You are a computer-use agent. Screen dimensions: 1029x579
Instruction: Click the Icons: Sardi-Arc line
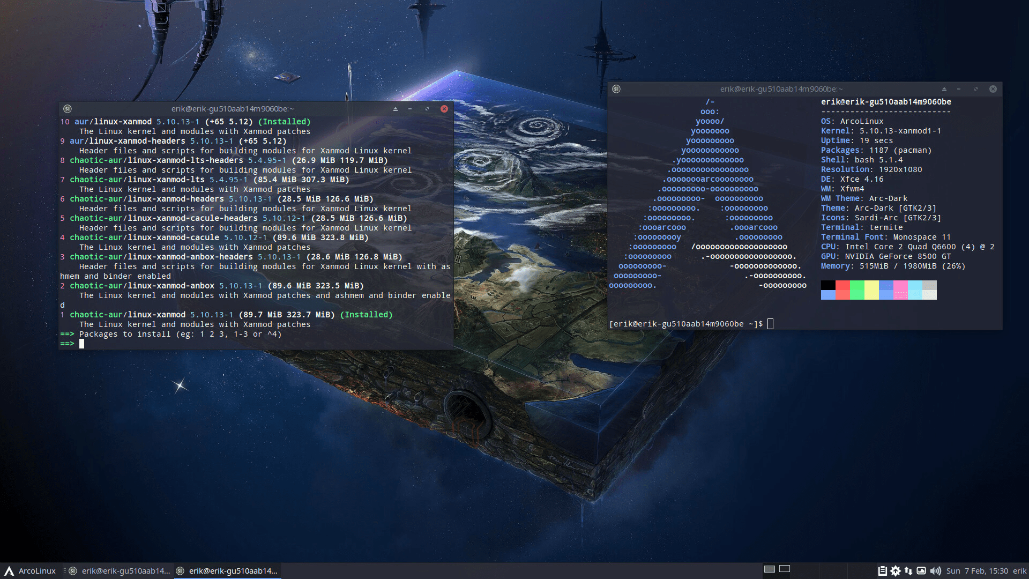(881, 218)
